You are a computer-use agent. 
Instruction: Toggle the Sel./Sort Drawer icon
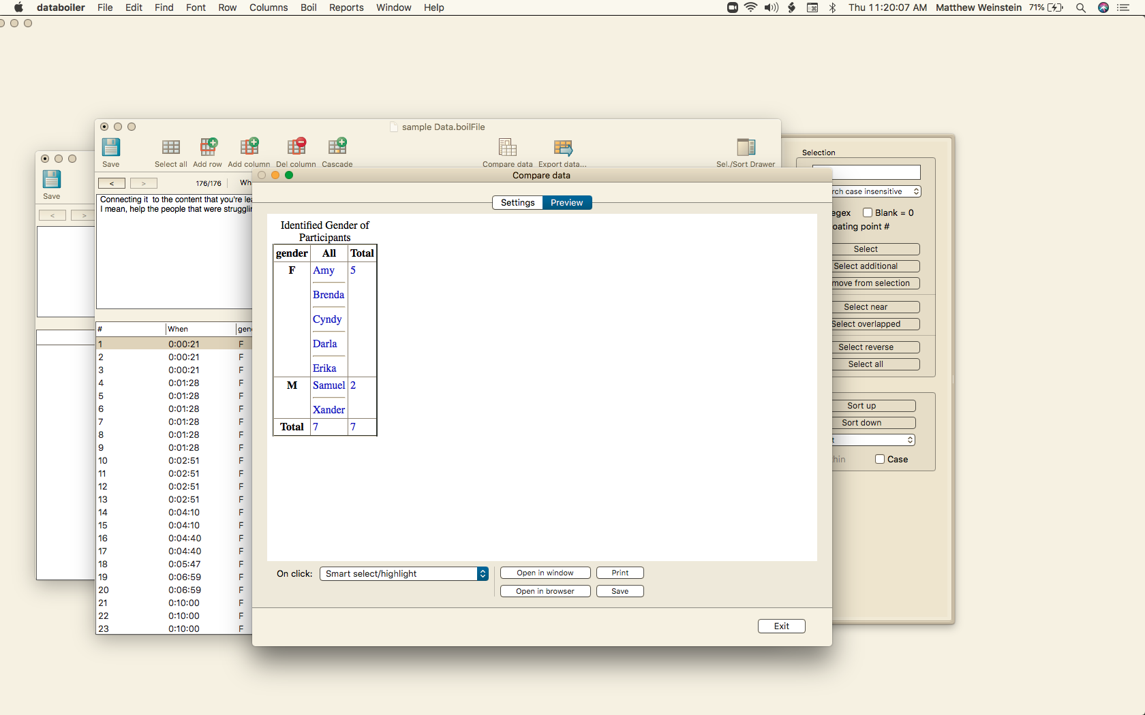(x=746, y=148)
